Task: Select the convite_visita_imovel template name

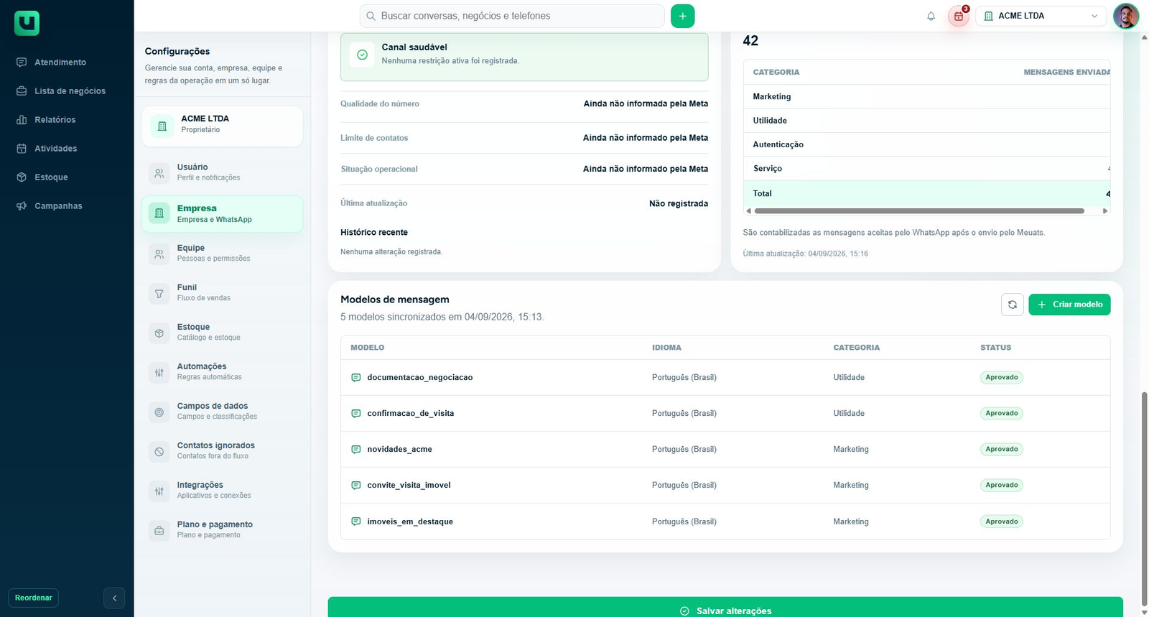Action: pos(409,486)
